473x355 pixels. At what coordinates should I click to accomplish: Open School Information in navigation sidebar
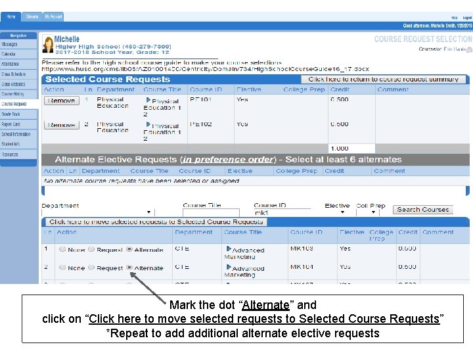click(18, 134)
